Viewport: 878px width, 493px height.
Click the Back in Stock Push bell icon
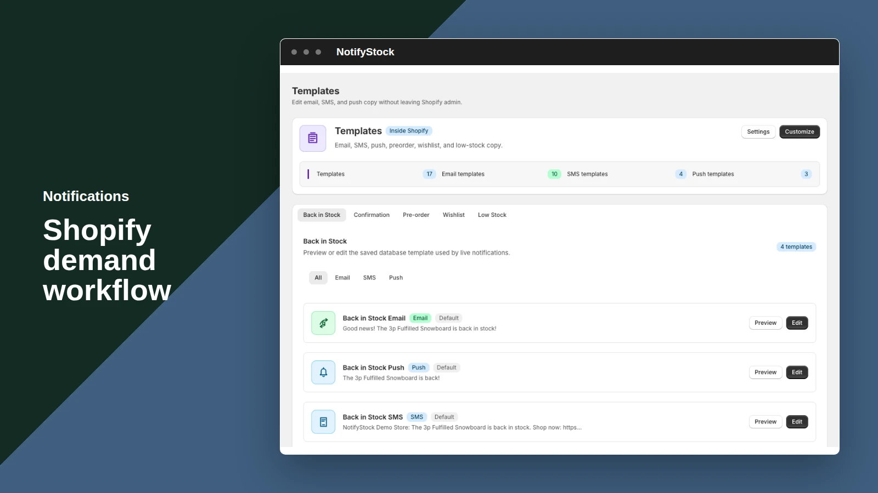pos(323,372)
